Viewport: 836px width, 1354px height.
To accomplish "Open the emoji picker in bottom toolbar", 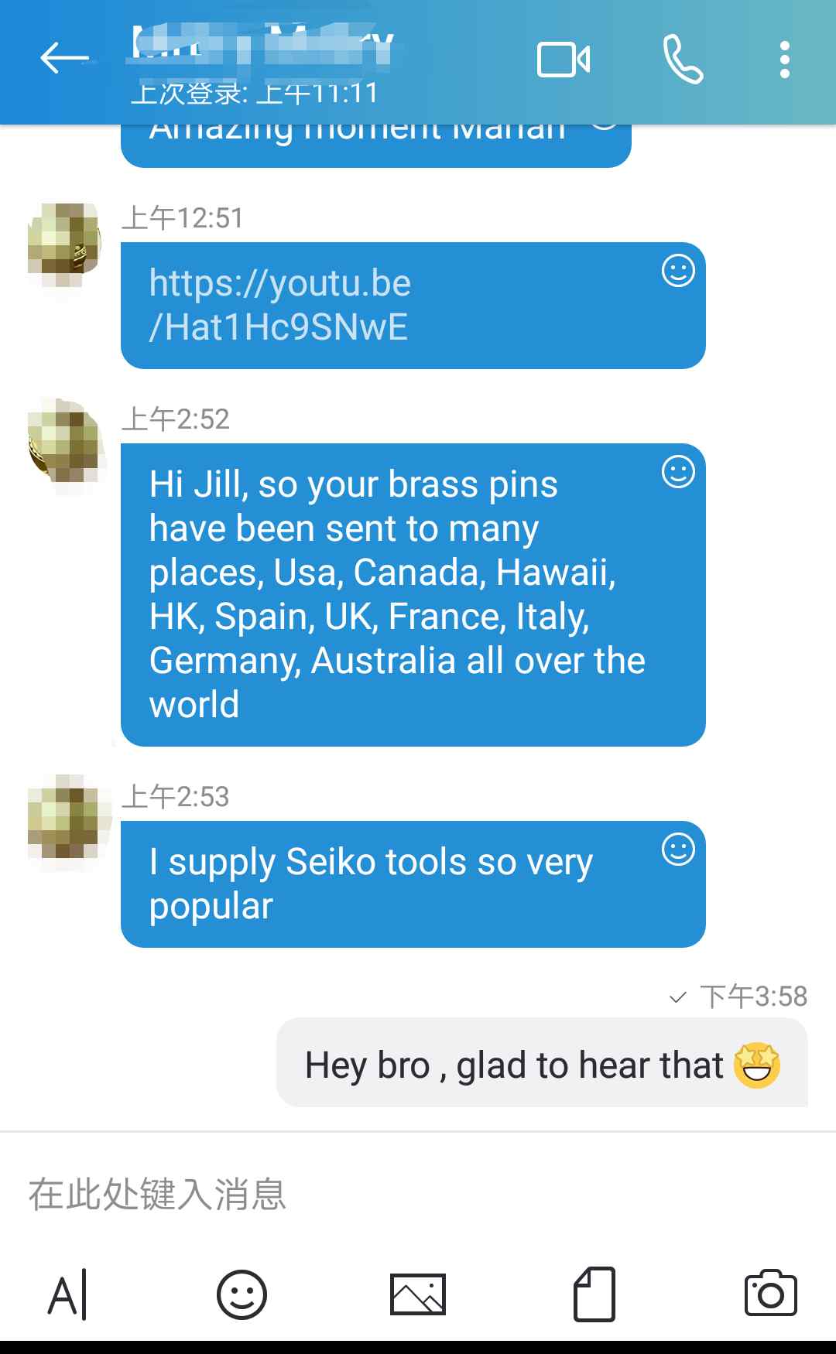I will [242, 1294].
